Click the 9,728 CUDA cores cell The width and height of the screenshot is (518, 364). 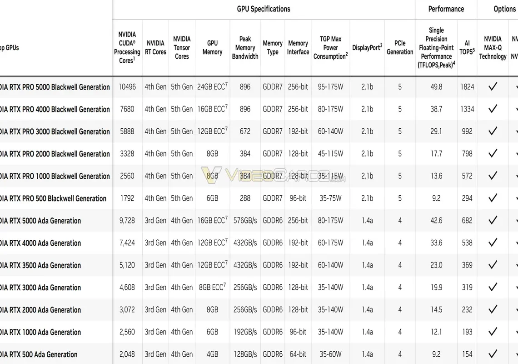(x=127, y=220)
